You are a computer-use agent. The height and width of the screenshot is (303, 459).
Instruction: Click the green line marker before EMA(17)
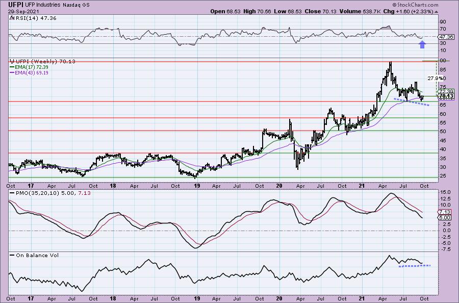click(12, 67)
